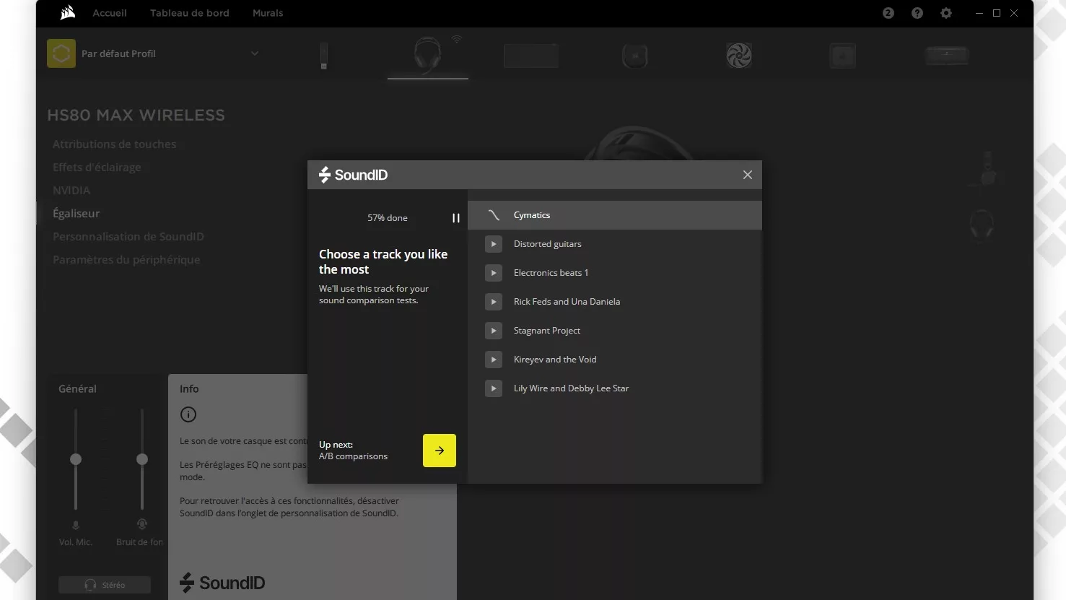Click the 57% done progress text
1066x600 pixels.
coord(388,218)
